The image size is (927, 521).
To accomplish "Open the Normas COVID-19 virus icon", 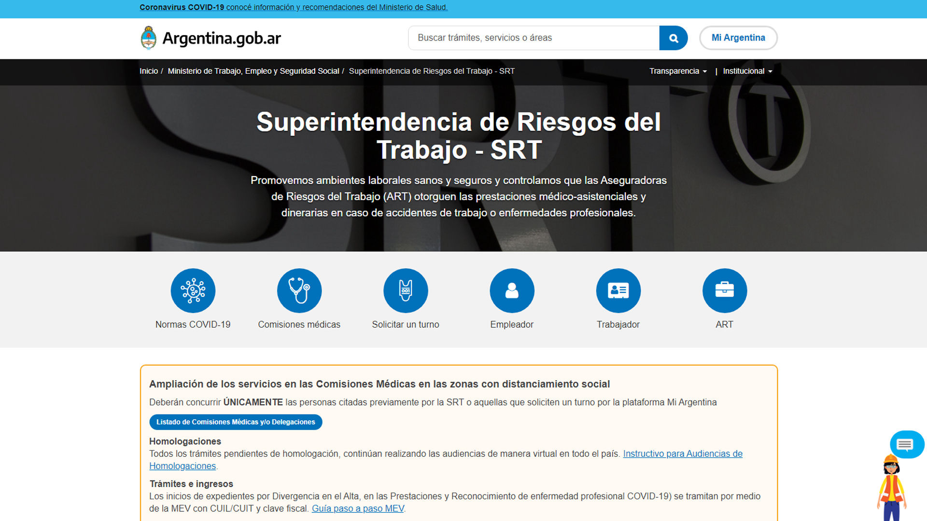I will pos(193,290).
